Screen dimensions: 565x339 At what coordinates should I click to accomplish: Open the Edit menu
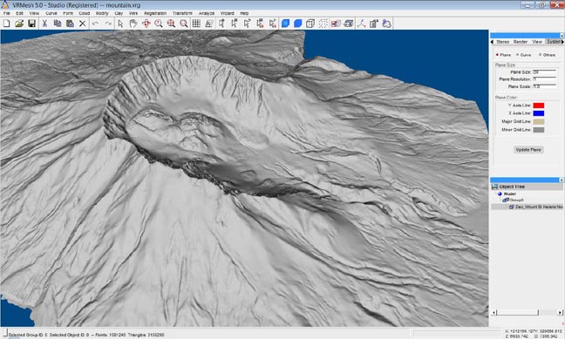click(19, 13)
